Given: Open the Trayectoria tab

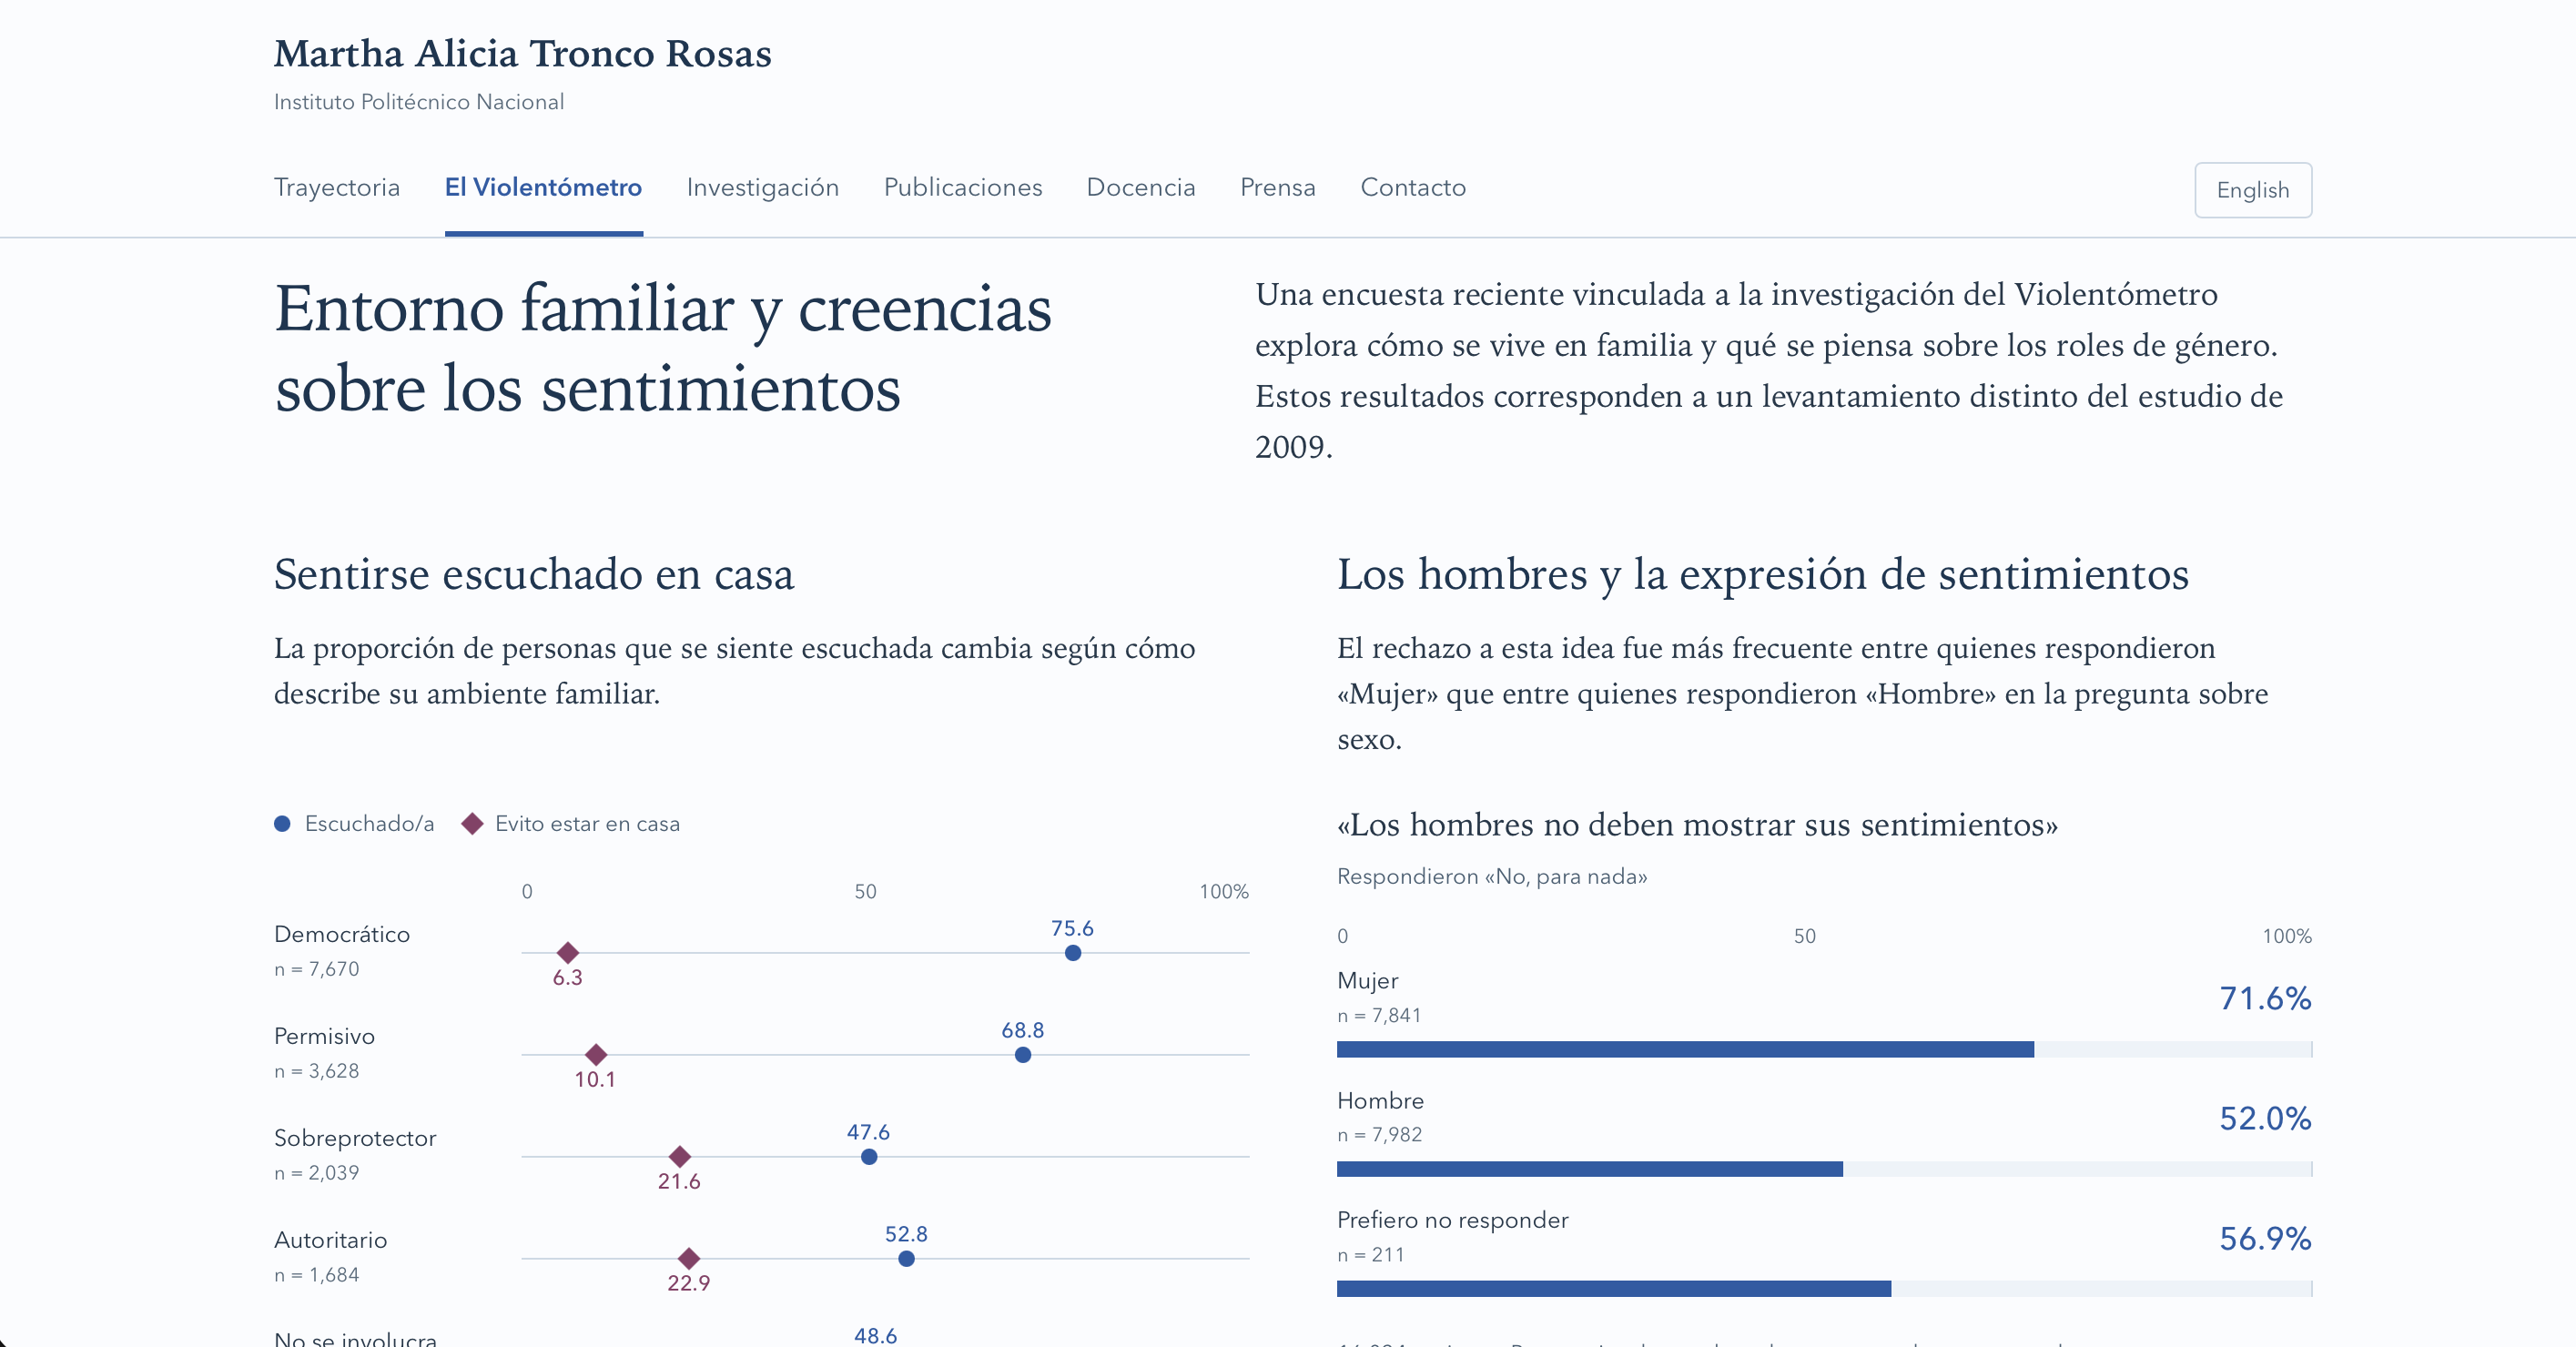Looking at the screenshot, I should 336,188.
